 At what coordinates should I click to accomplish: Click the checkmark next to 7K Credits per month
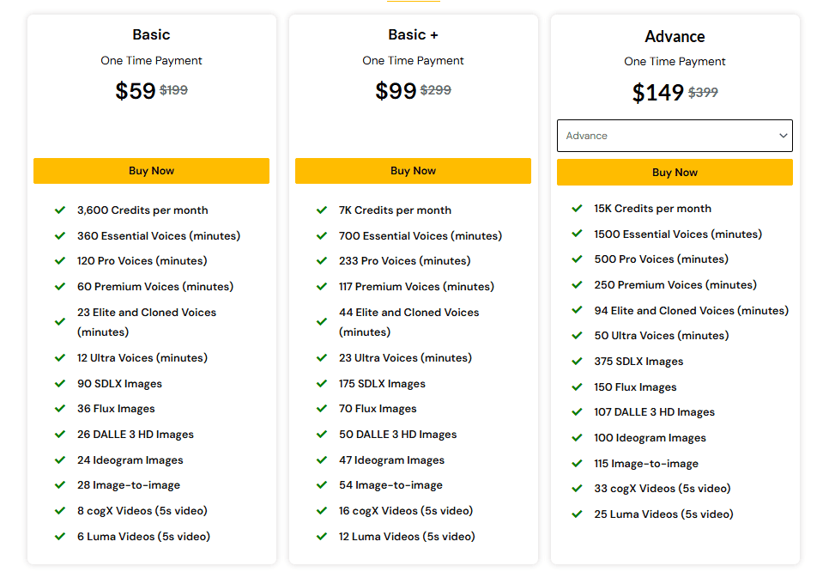pos(322,210)
